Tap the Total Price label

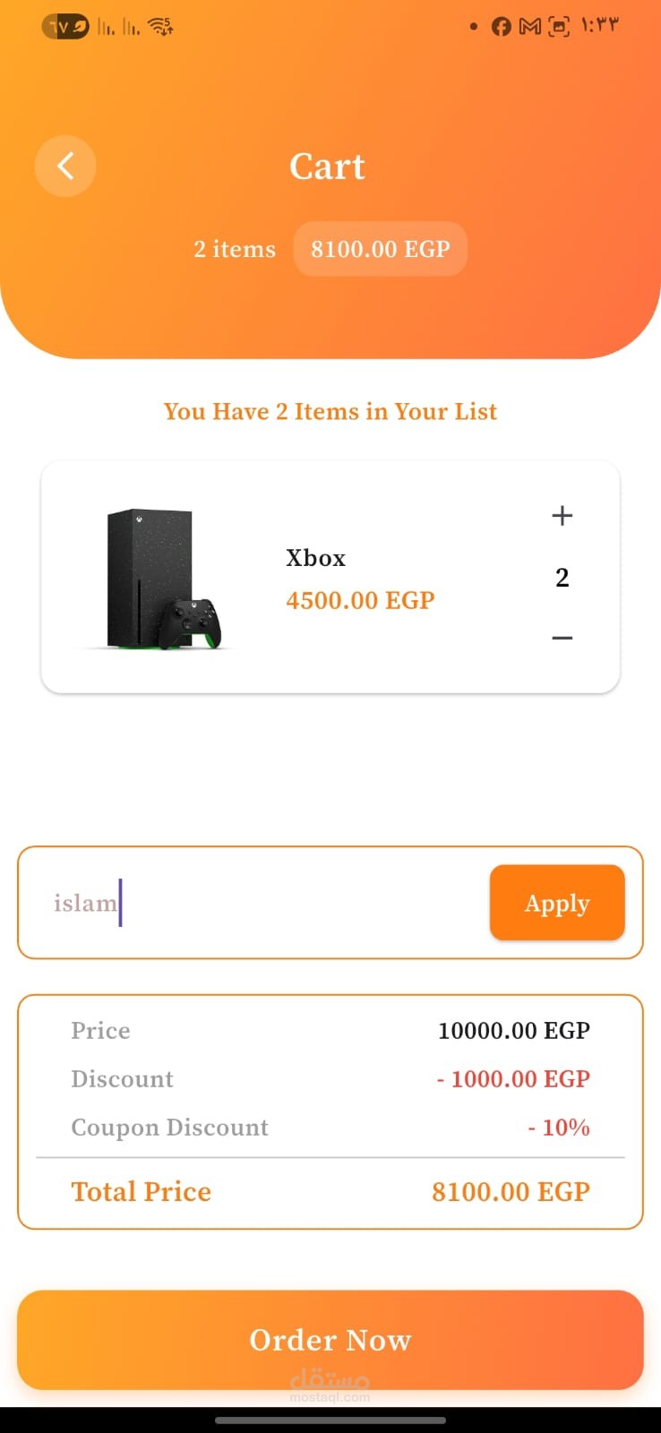(x=142, y=1191)
